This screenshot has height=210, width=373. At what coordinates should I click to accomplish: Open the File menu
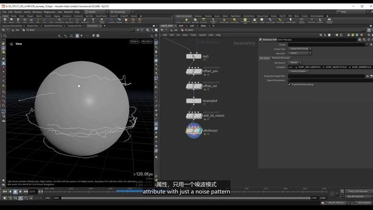click(5, 12)
